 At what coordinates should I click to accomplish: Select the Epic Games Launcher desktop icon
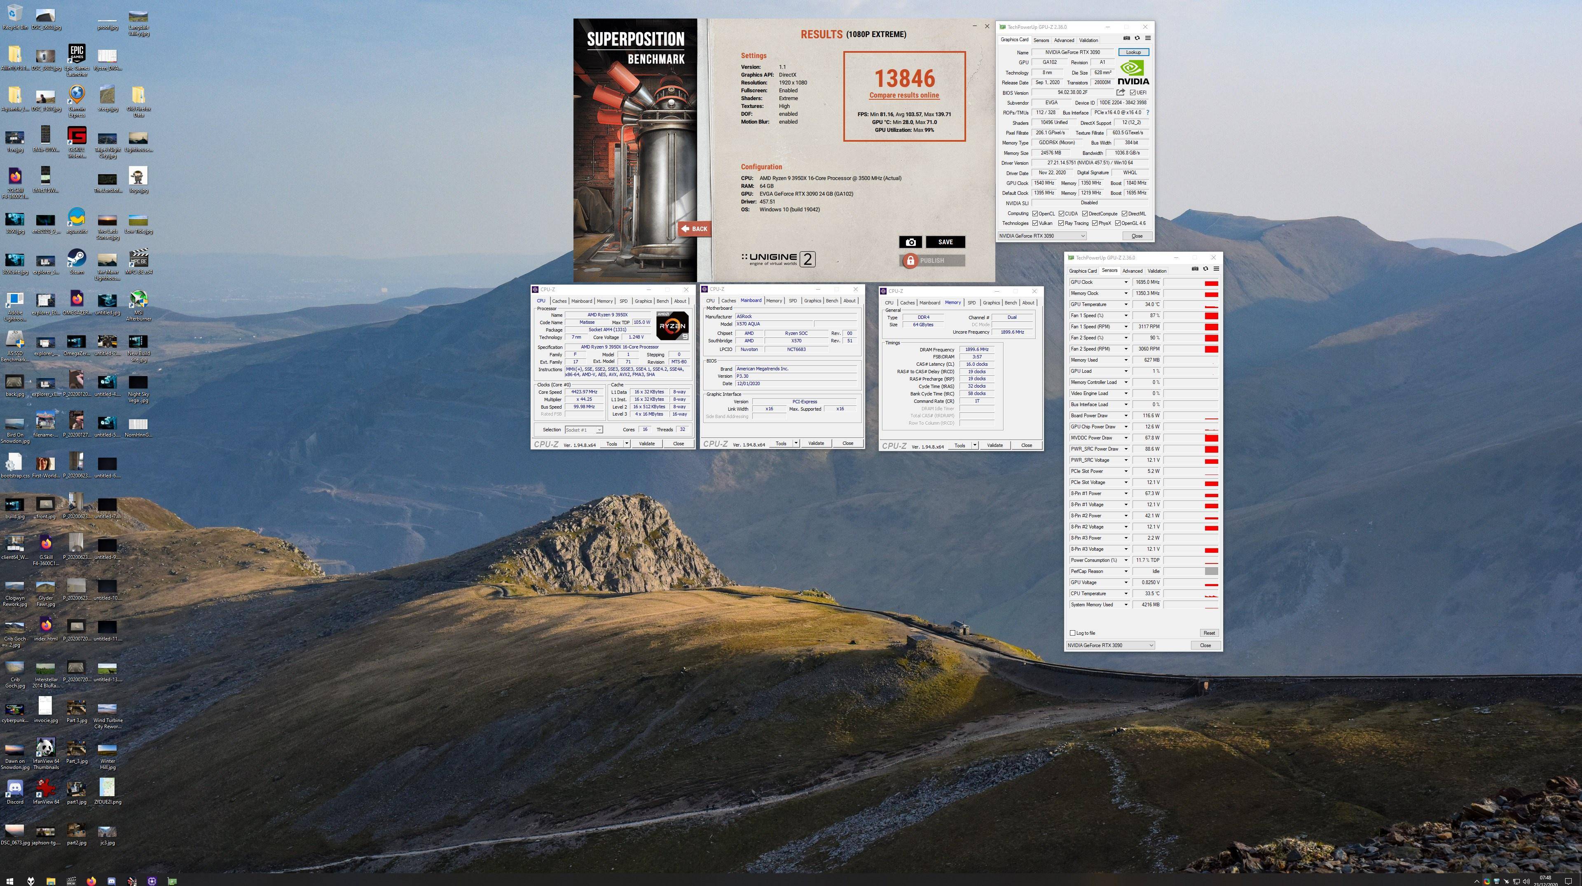[77, 60]
